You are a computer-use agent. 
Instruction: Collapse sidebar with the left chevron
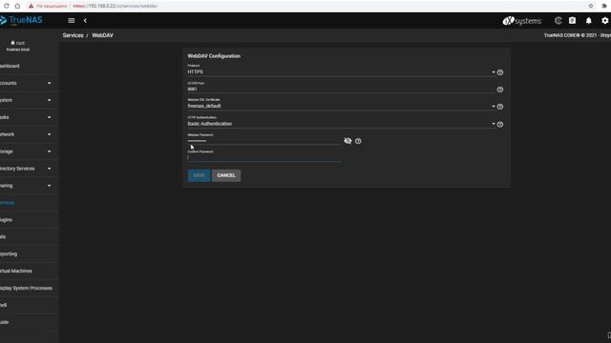(85, 21)
